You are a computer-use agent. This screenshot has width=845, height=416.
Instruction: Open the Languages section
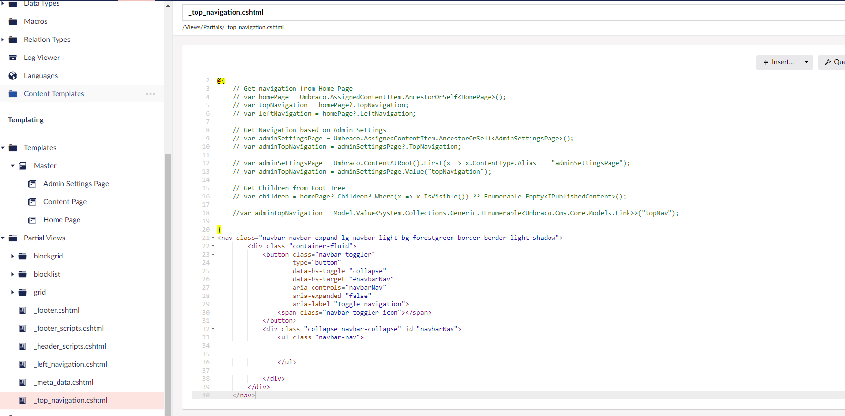[40, 76]
